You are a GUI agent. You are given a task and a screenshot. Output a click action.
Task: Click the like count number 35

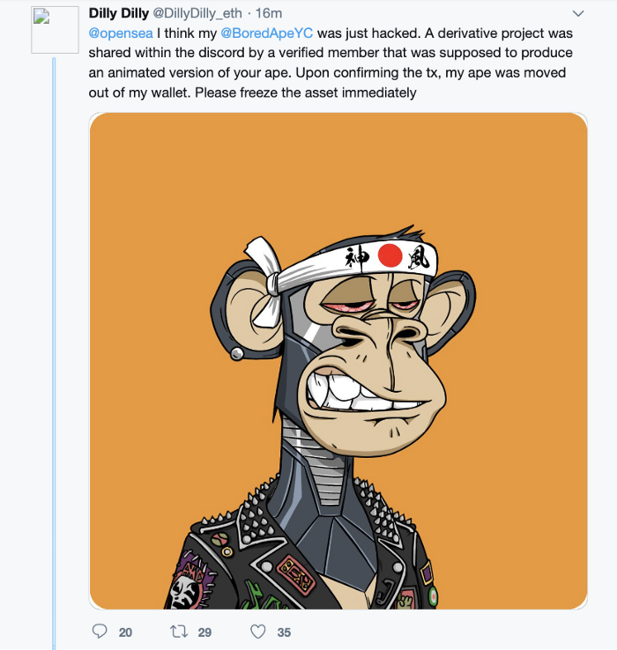point(284,632)
